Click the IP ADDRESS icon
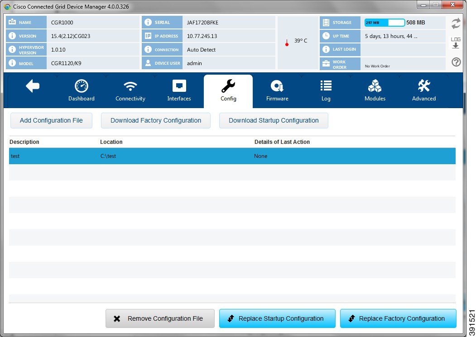This screenshot has height=337, width=476. pos(148,36)
